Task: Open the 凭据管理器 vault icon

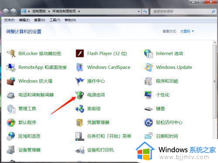Action: pos(80,122)
